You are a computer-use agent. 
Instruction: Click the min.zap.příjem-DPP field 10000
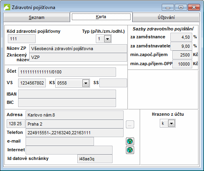coord(182,64)
